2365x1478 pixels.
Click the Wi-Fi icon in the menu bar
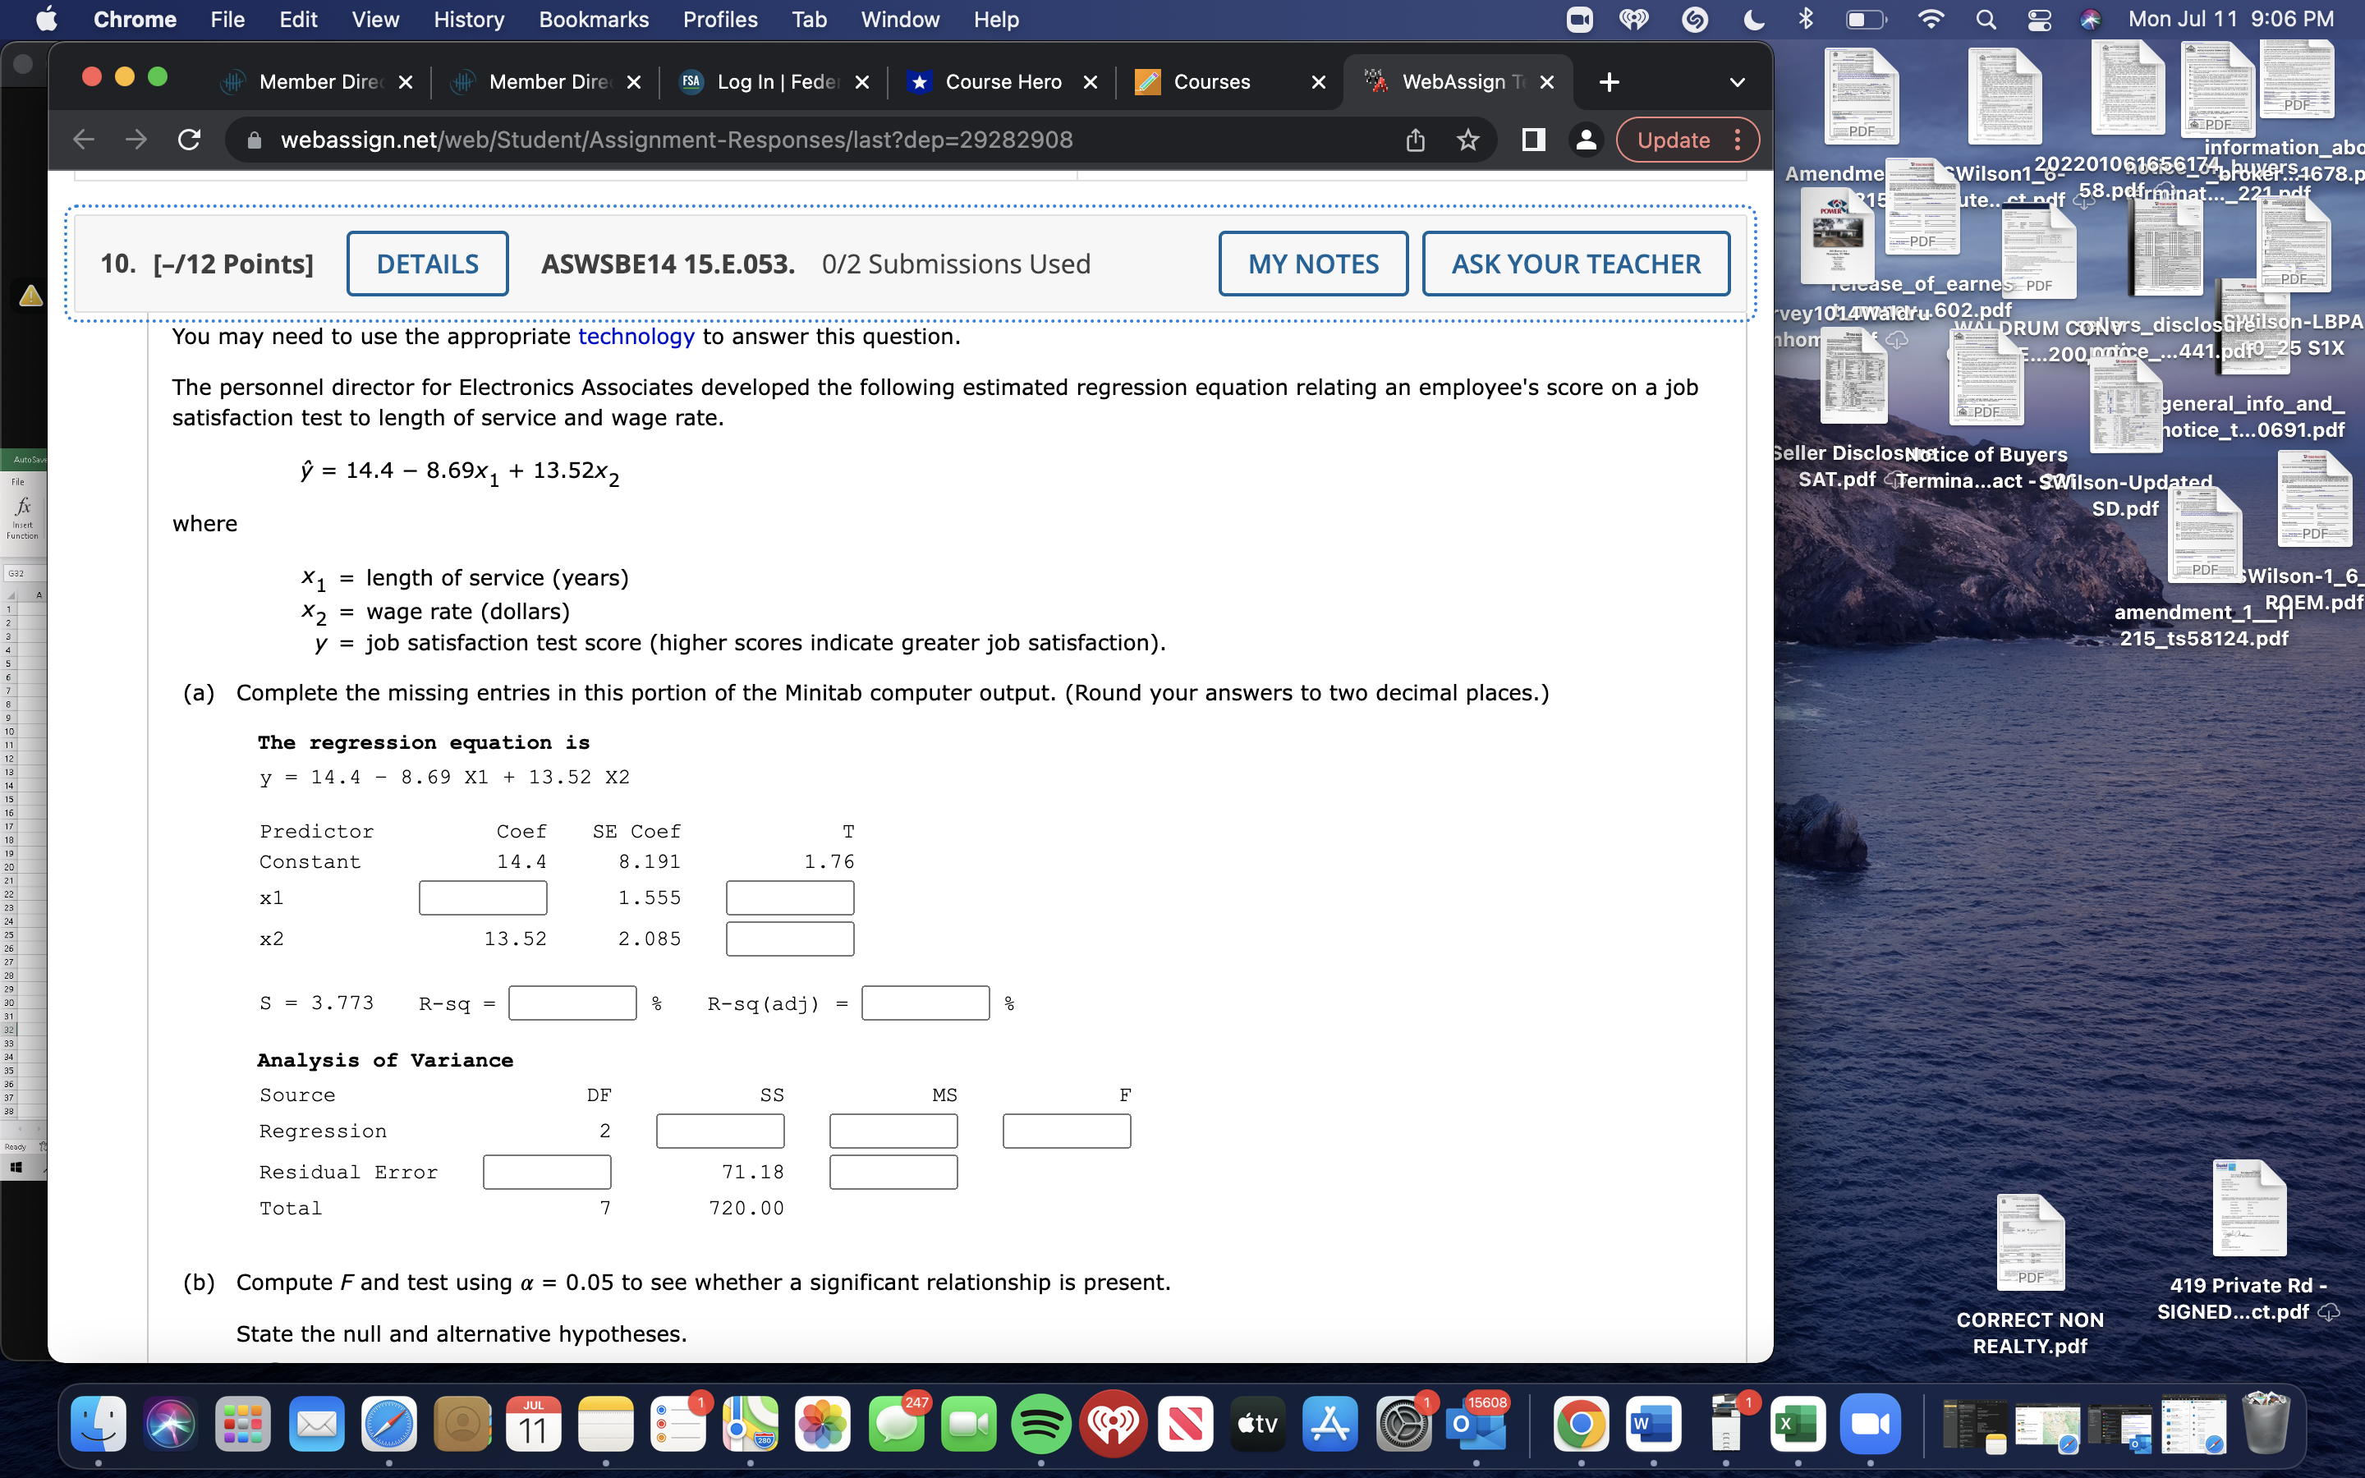[1930, 19]
